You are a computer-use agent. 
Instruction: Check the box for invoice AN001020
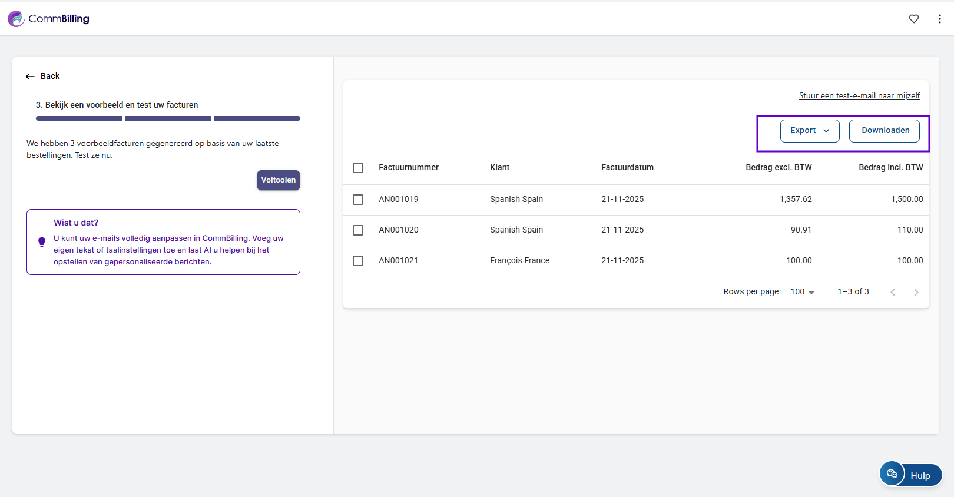tap(358, 230)
